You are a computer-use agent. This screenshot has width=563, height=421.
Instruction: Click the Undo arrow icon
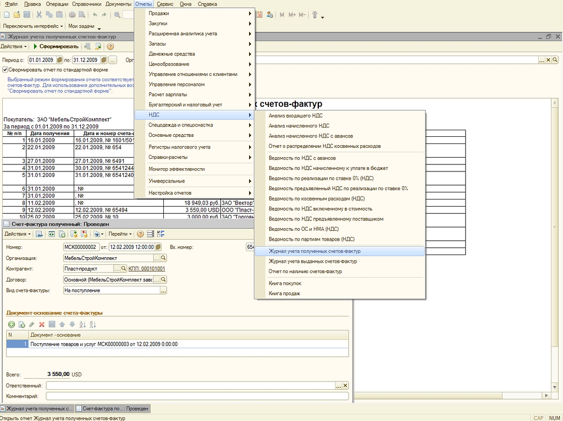tap(95, 15)
